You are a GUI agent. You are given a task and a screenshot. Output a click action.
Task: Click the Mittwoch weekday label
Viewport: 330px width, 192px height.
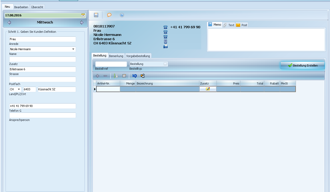point(45,22)
